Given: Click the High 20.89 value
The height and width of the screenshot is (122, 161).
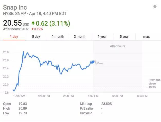Looking at the screenshot, I should (x=23, y=108).
